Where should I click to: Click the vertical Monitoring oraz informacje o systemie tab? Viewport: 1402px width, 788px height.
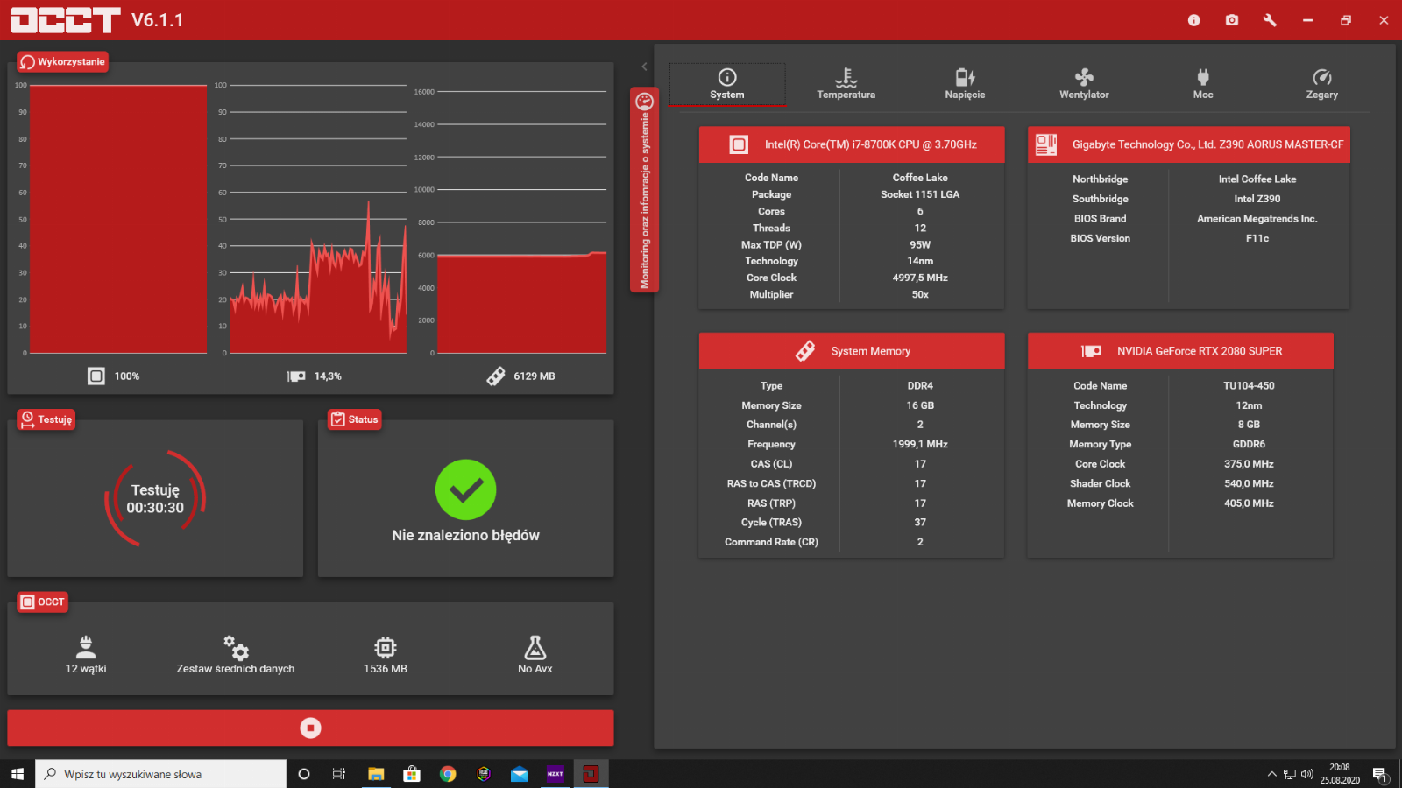[x=645, y=190]
